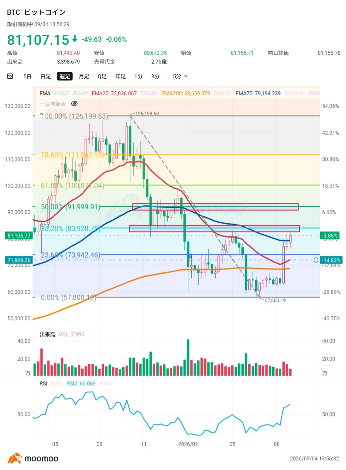Click the -14.83% right axis tag
This screenshot has width=346, height=470.
(331, 260)
